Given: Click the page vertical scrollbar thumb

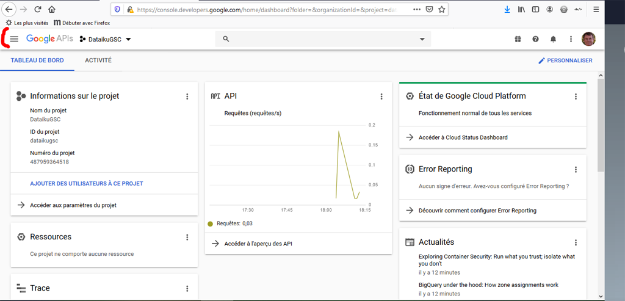Looking at the screenshot, I should 601,125.
